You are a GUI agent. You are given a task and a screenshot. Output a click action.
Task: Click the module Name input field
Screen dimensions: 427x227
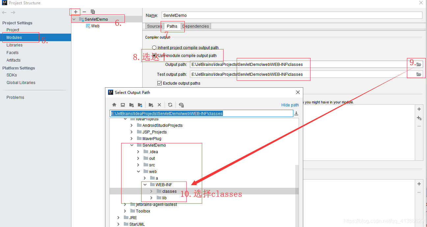(x=292, y=15)
